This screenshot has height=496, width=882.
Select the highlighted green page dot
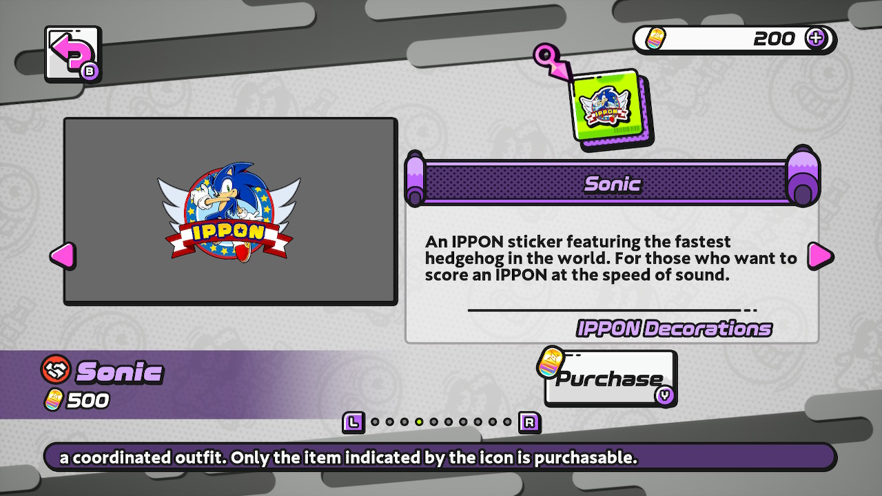(x=419, y=422)
